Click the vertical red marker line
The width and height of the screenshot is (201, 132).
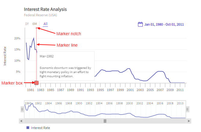(x=36, y=60)
